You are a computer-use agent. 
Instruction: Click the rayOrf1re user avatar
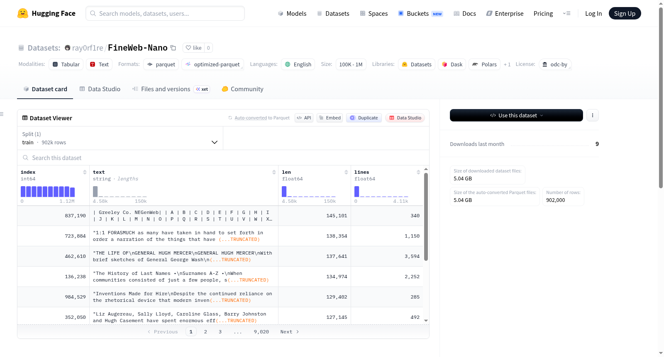(68, 48)
